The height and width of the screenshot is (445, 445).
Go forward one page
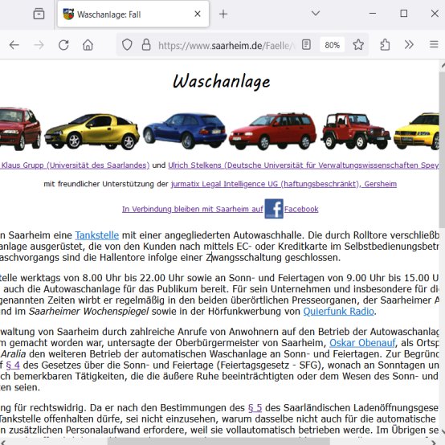click(x=39, y=45)
